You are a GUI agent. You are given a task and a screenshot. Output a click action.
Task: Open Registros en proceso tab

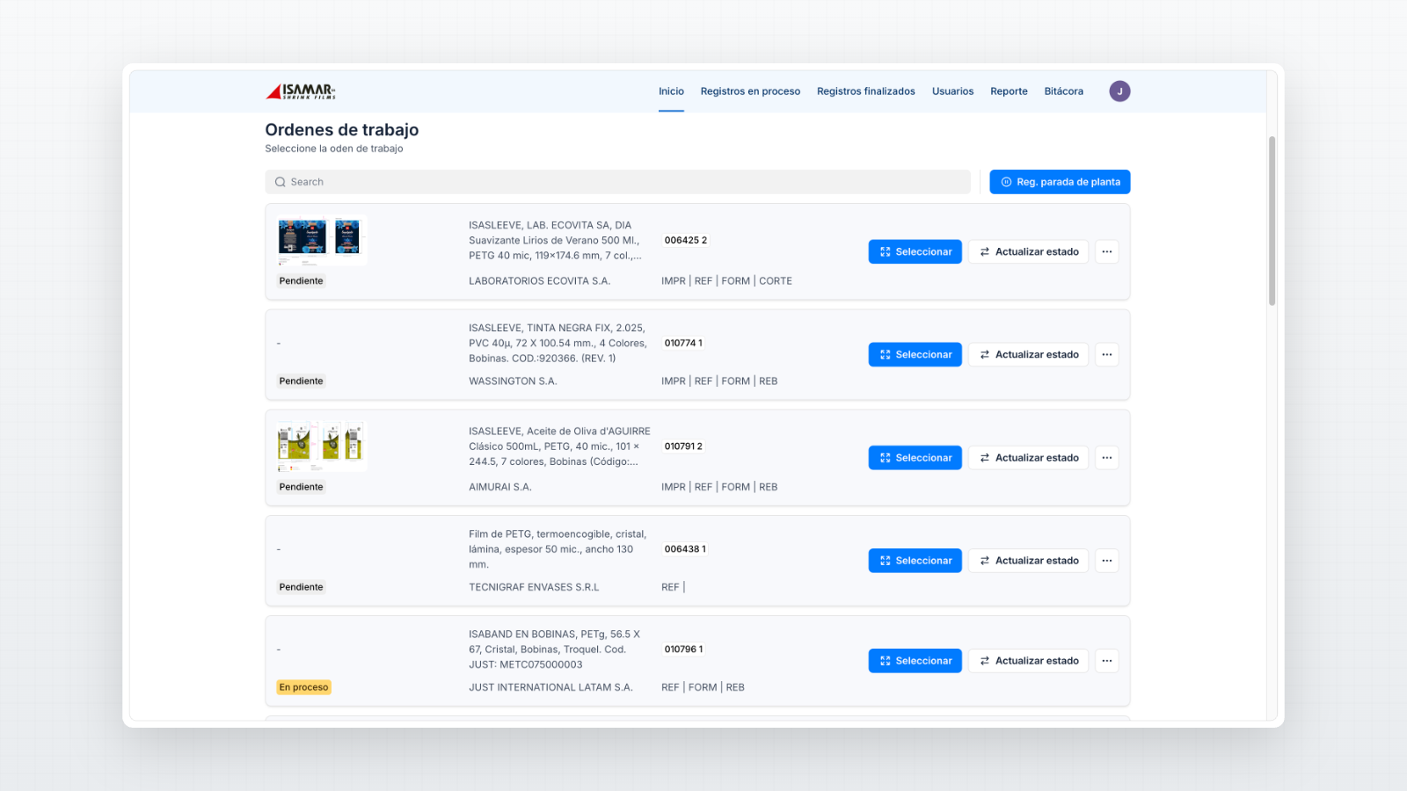750,91
